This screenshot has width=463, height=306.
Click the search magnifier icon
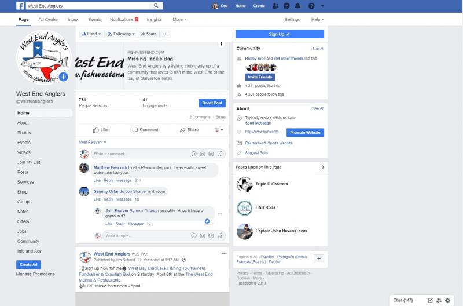click(156, 6)
